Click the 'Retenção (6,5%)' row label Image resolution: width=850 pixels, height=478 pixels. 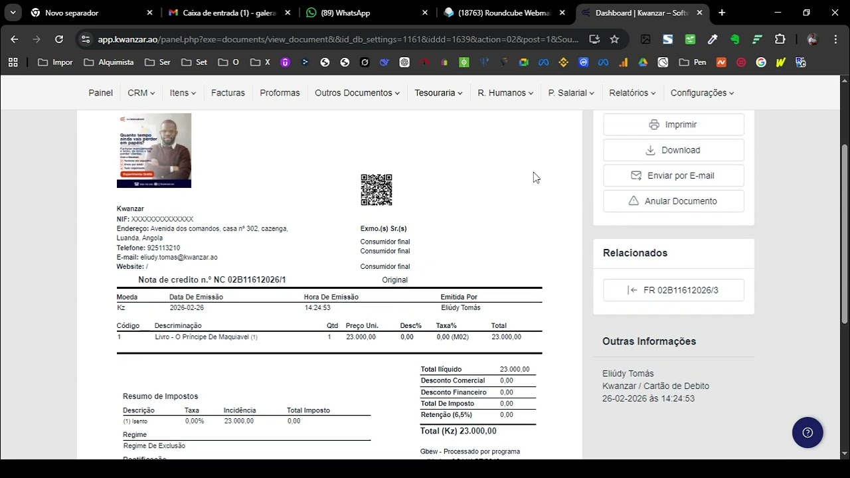(446, 415)
